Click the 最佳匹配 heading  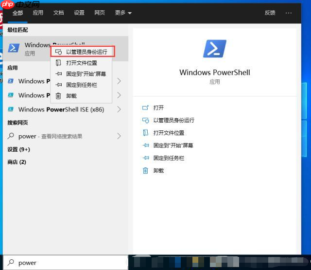point(17,30)
